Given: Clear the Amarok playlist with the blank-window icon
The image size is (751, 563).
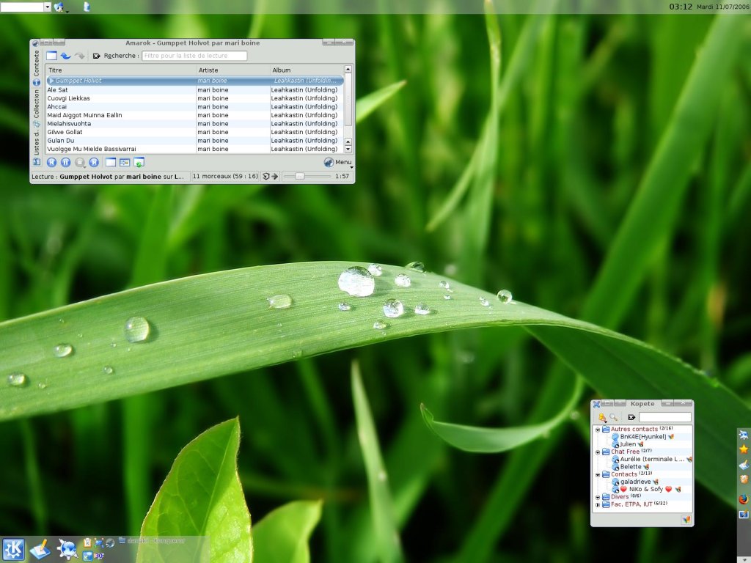Looking at the screenshot, I should (51, 56).
